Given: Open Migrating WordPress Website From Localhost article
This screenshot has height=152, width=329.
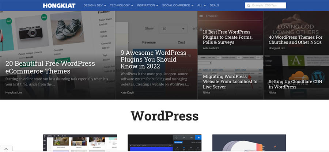Looking at the screenshot, I should pos(230,81).
